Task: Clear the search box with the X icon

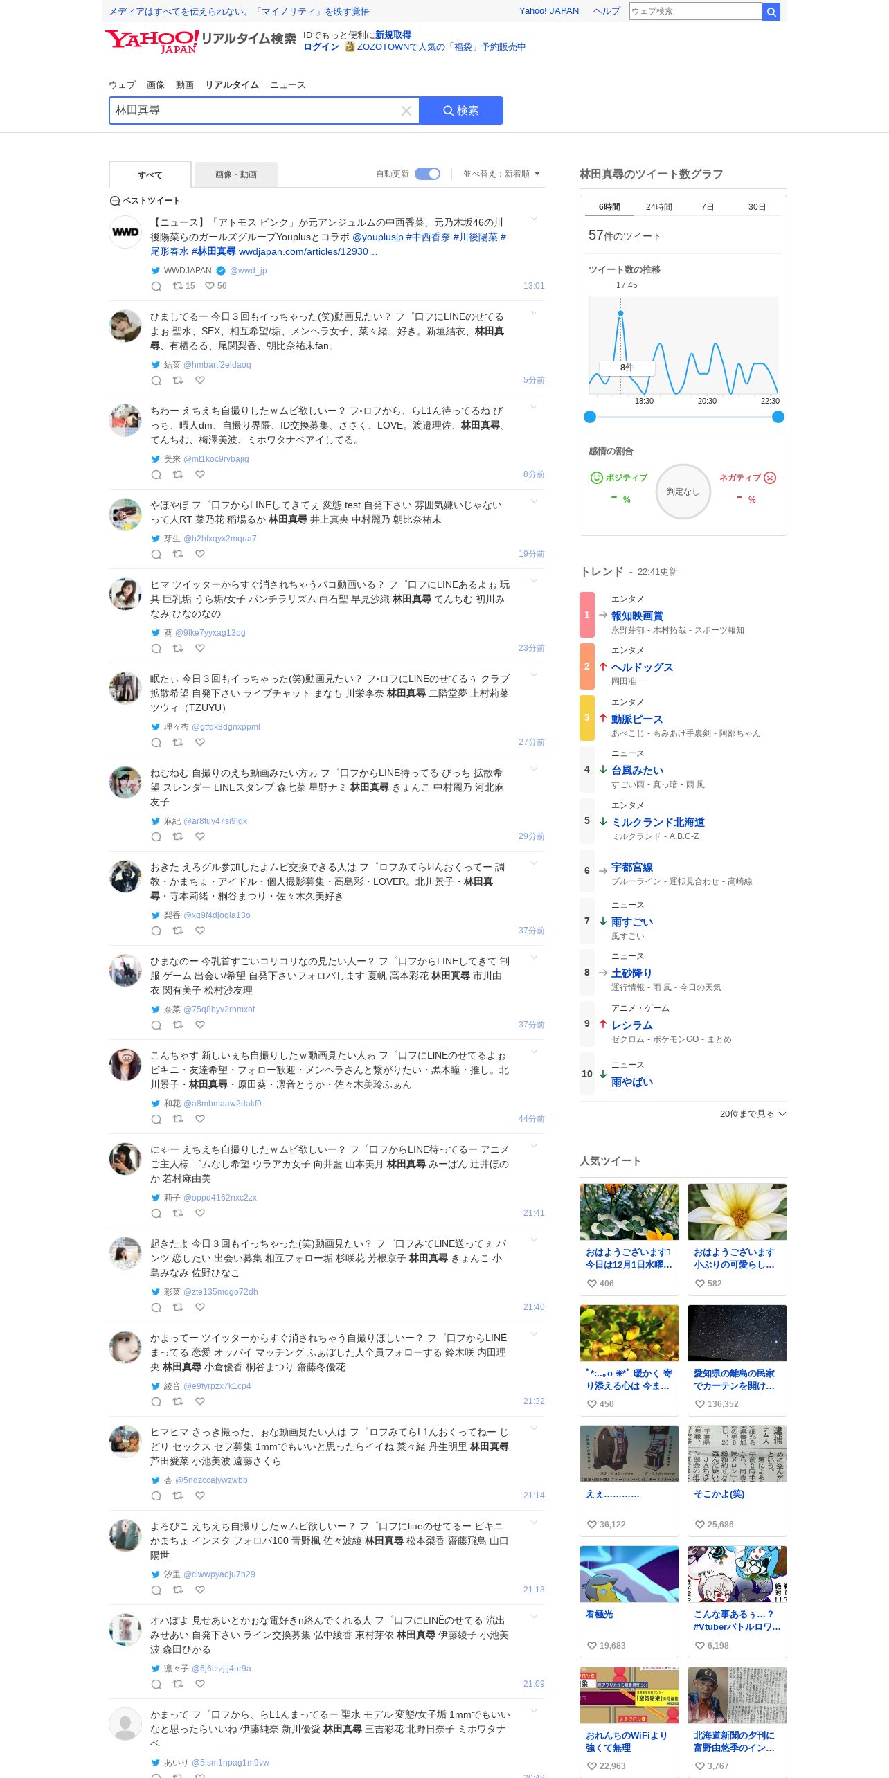Action: coord(406,111)
